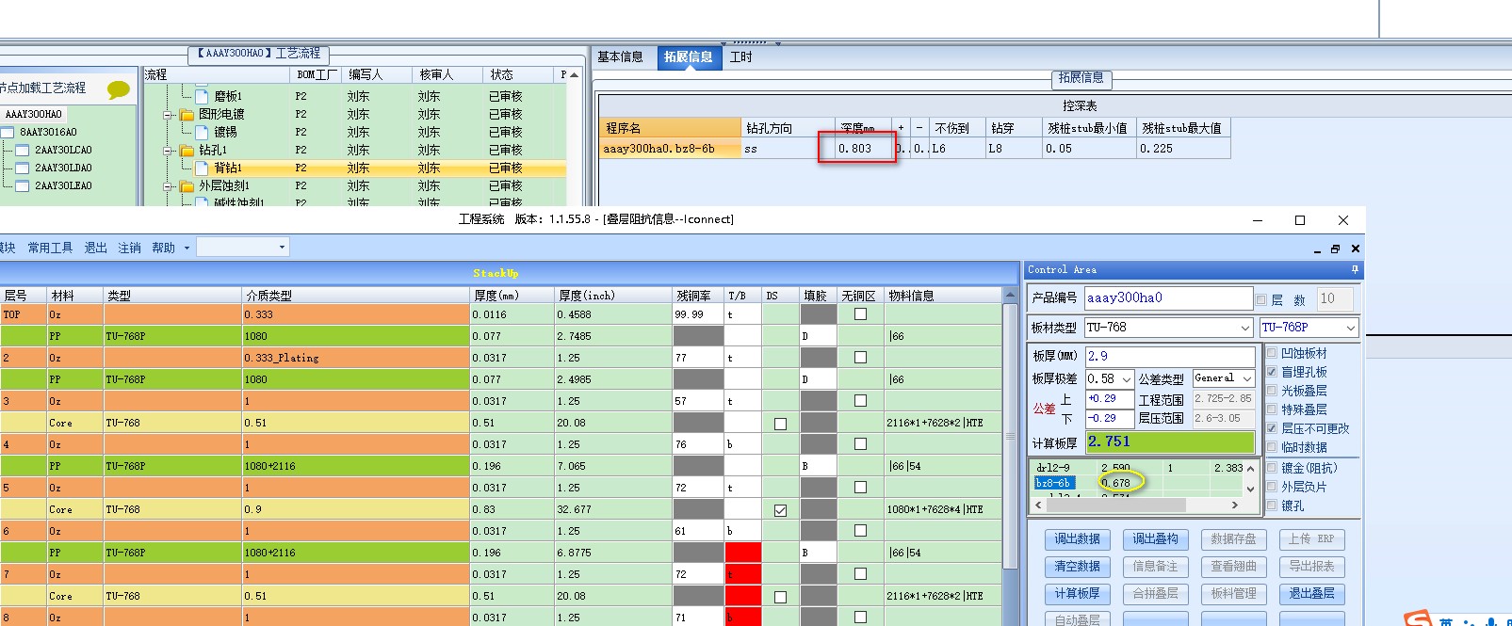Viewport: 1512px width, 626px height.
Task: Click the scroll-up arrow in the 流程 list header
Action: (x=574, y=74)
